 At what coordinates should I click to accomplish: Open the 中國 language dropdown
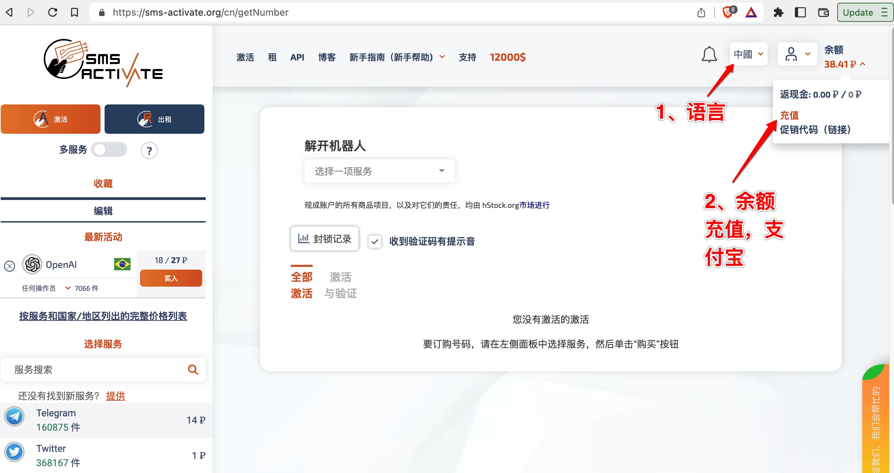(x=748, y=54)
